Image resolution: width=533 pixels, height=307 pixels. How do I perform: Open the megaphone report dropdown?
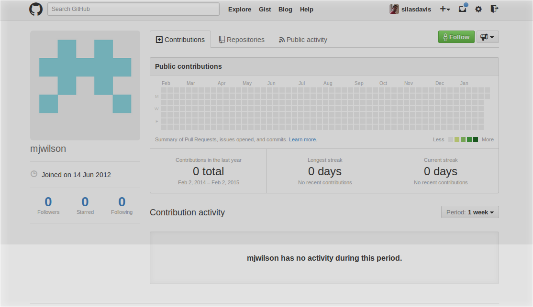pos(488,37)
